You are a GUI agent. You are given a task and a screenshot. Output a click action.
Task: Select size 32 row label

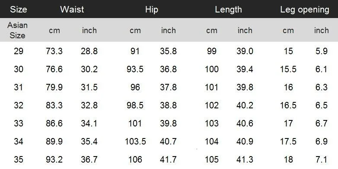pyautogui.click(x=18, y=105)
